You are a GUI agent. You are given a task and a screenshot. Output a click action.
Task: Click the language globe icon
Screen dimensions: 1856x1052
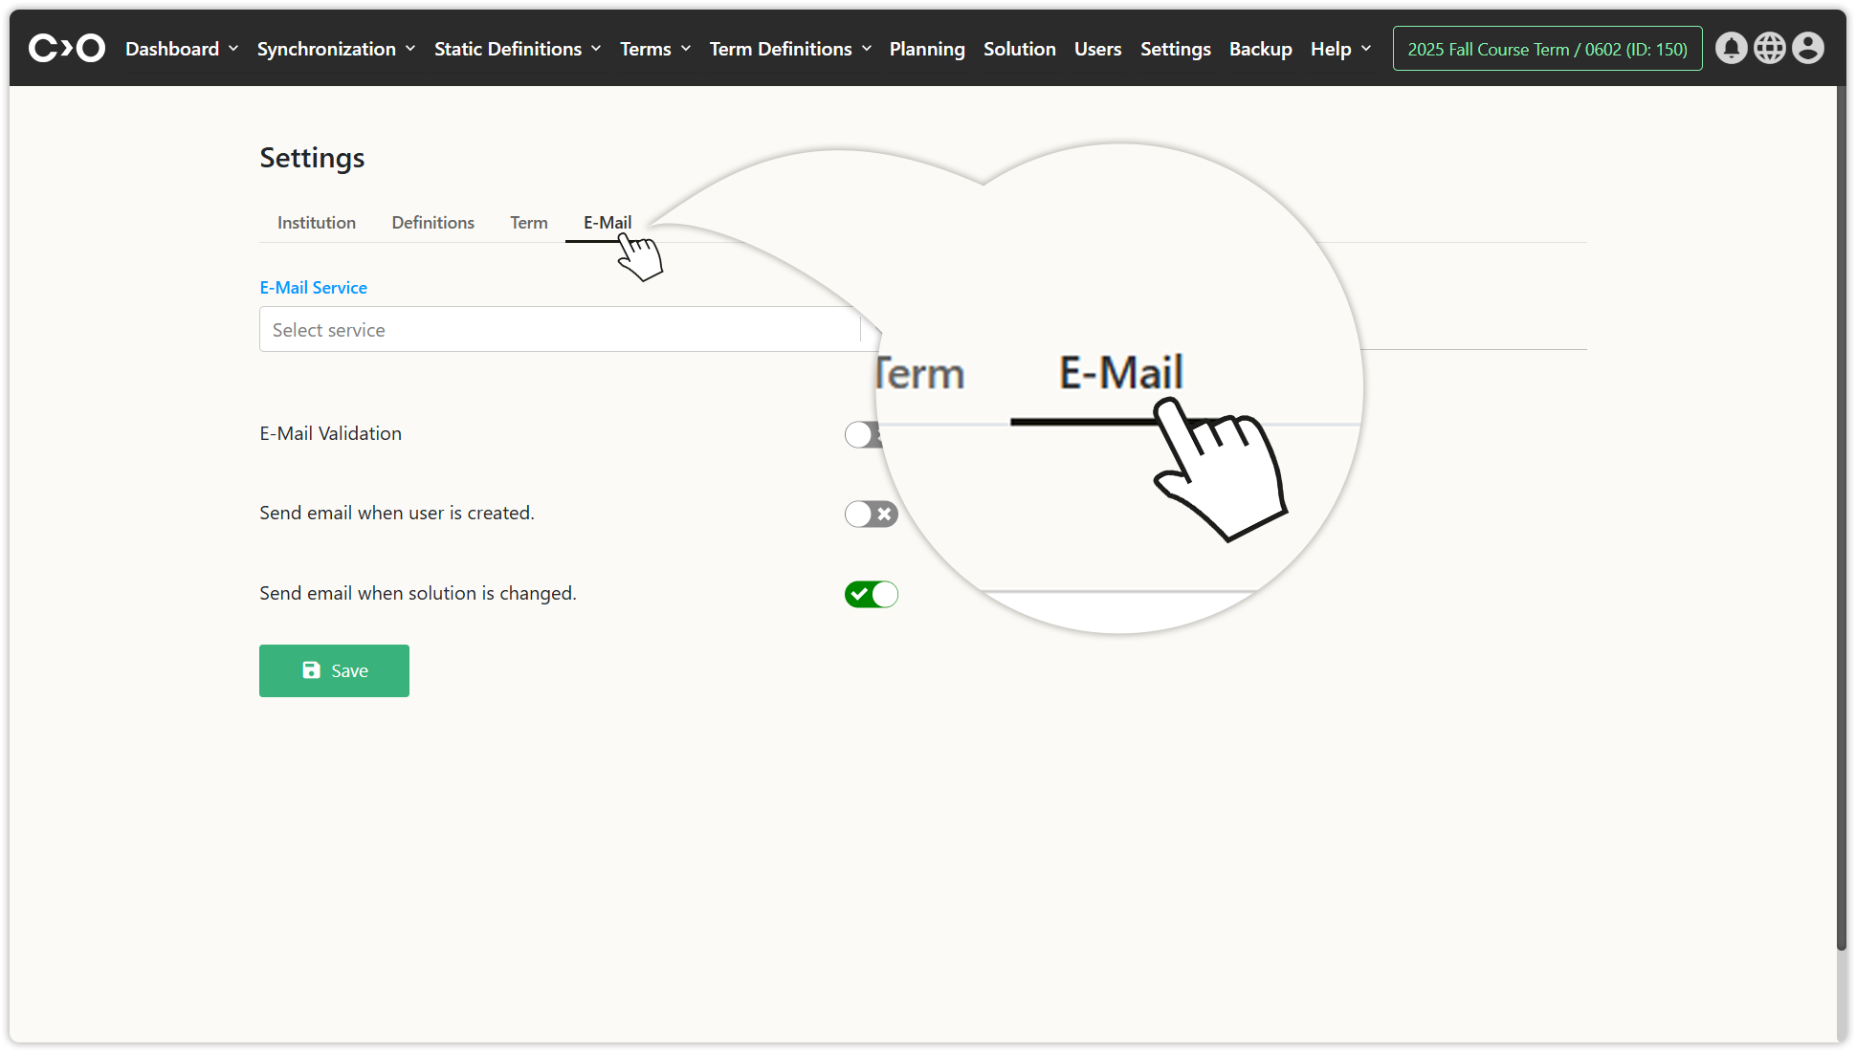(x=1769, y=48)
